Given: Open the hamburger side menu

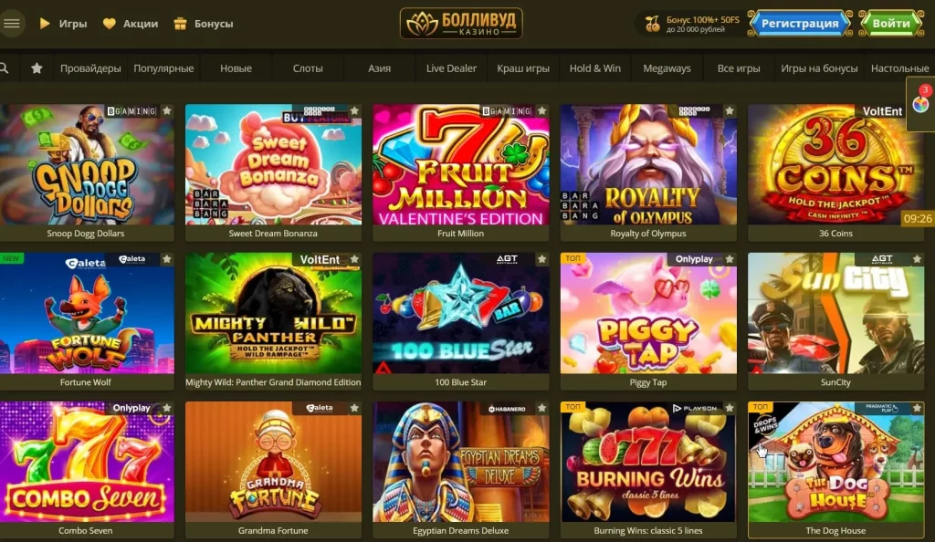Looking at the screenshot, I should (x=11, y=24).
